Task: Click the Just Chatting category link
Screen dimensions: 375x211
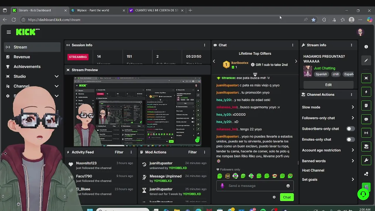Action: (x=324, y=68)
